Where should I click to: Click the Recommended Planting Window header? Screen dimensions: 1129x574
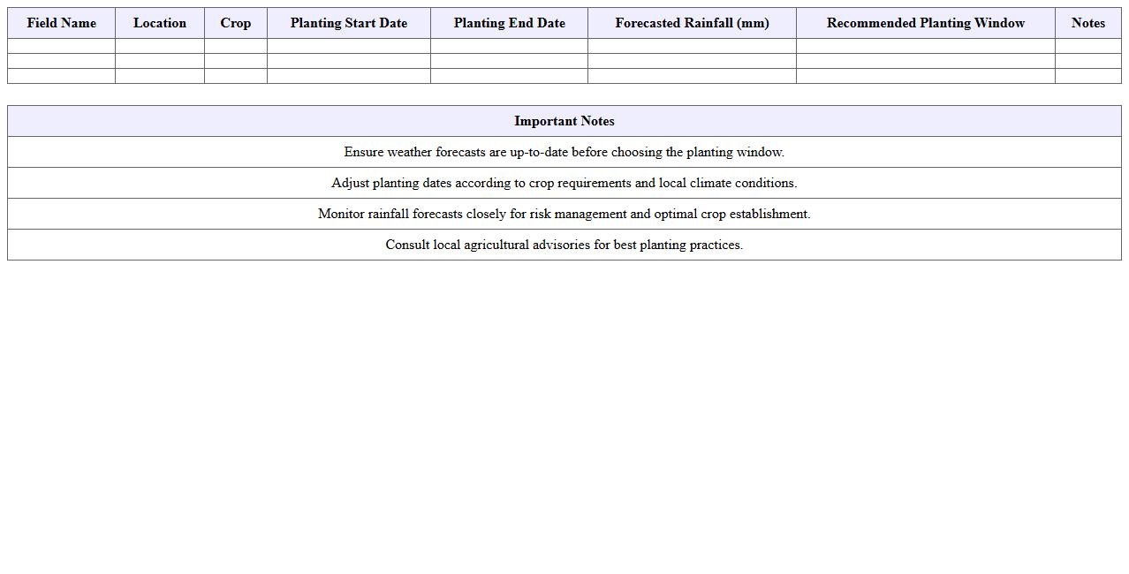click(x=926, y=23)
